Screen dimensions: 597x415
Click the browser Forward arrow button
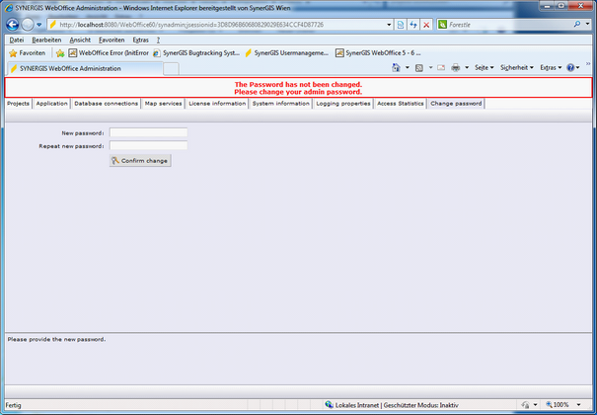click(28, 25)
